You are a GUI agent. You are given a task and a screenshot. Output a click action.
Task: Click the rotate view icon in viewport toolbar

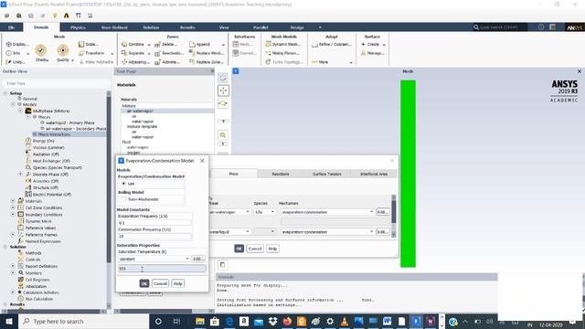coord(223,78)
